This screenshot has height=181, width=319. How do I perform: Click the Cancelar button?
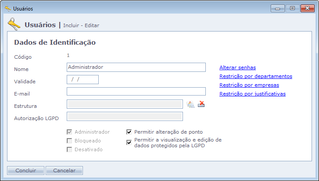64,170
